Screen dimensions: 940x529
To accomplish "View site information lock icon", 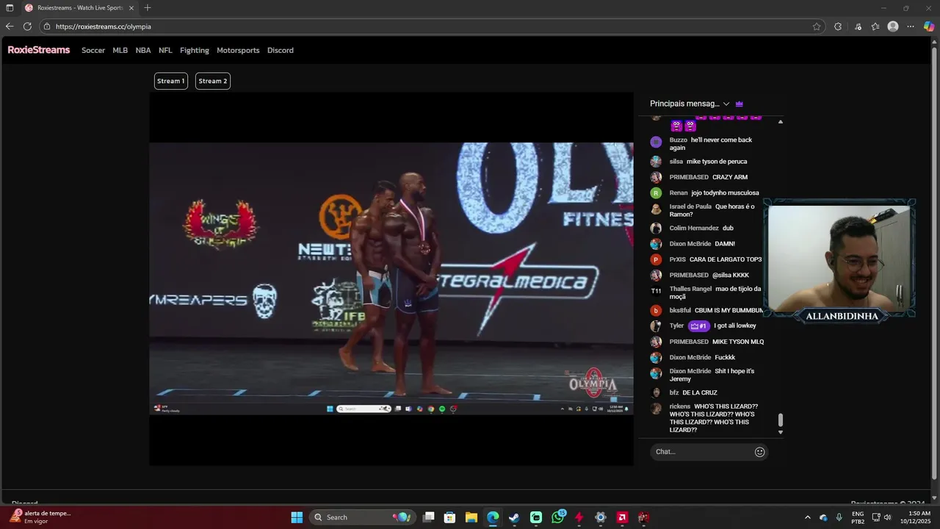I will coord(47,26).
